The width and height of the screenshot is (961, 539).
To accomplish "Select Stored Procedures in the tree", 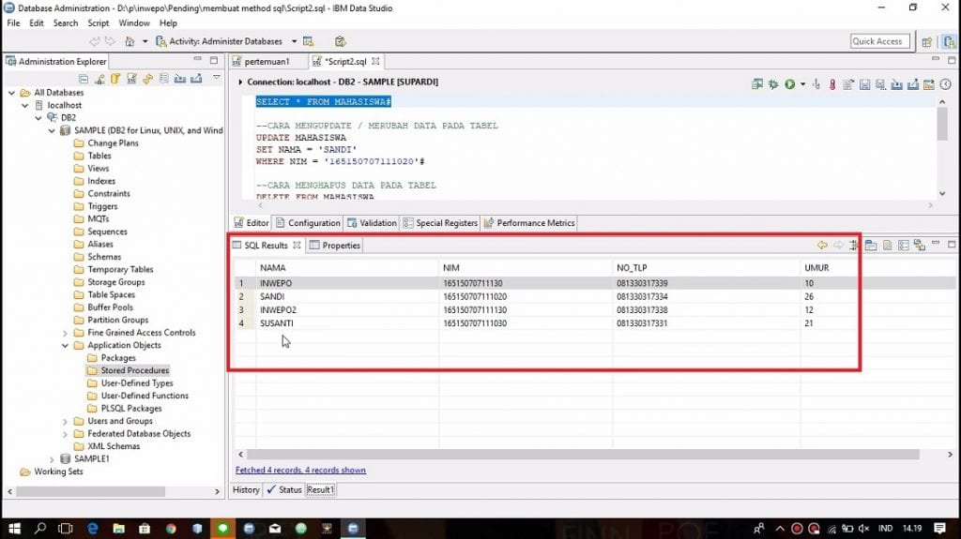I will (x=134, y=370).
